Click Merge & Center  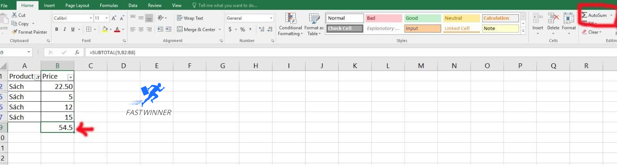click(196, 29)
